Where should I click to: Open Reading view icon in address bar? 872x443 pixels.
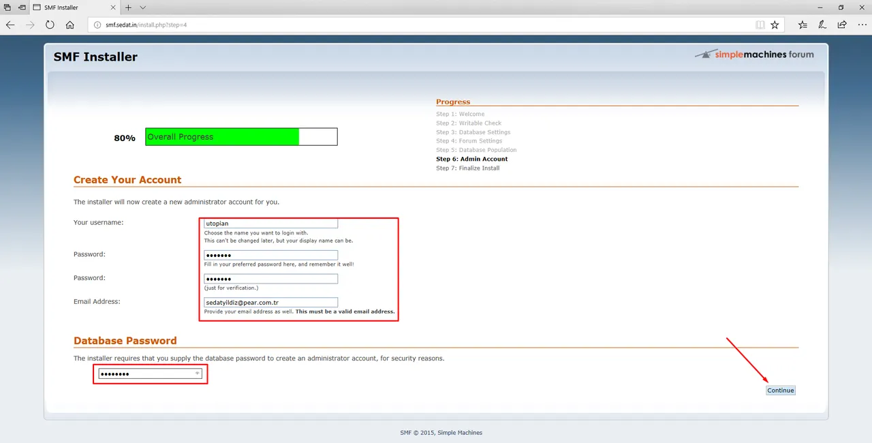[760, 25]
